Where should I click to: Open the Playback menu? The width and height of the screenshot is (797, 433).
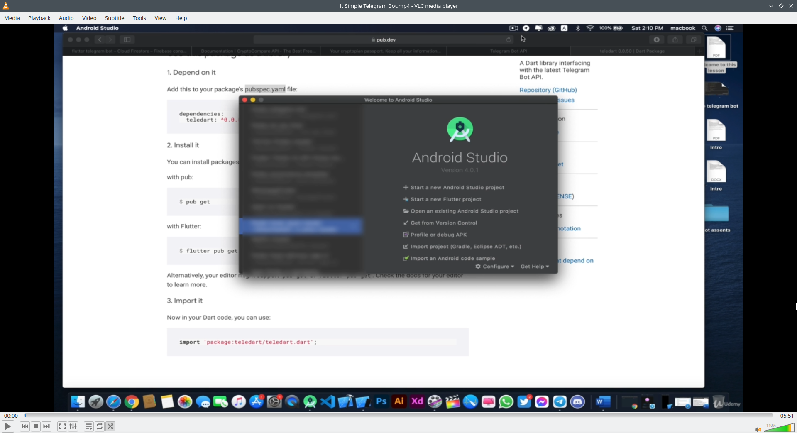(39, 18)
